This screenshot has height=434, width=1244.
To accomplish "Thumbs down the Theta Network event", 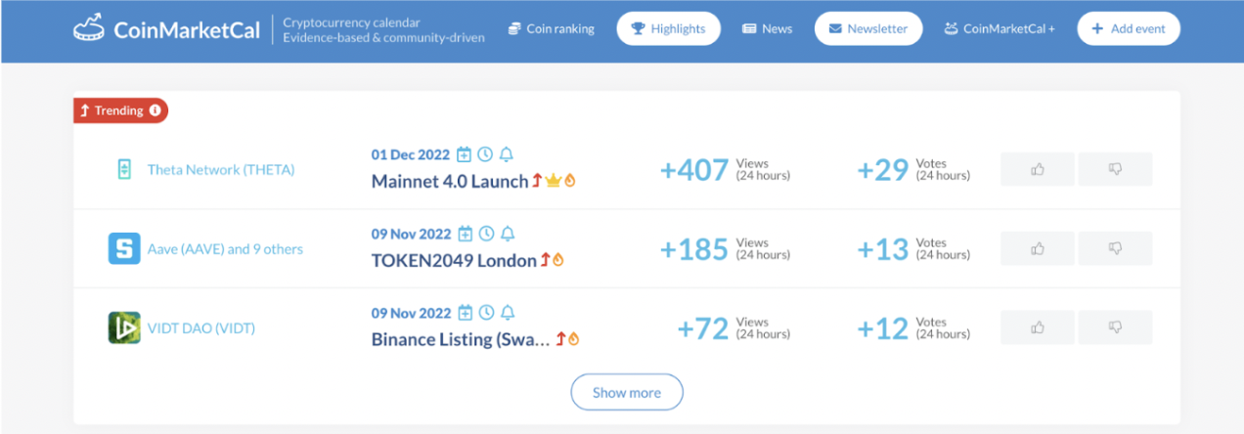I will pos(1115,169).
